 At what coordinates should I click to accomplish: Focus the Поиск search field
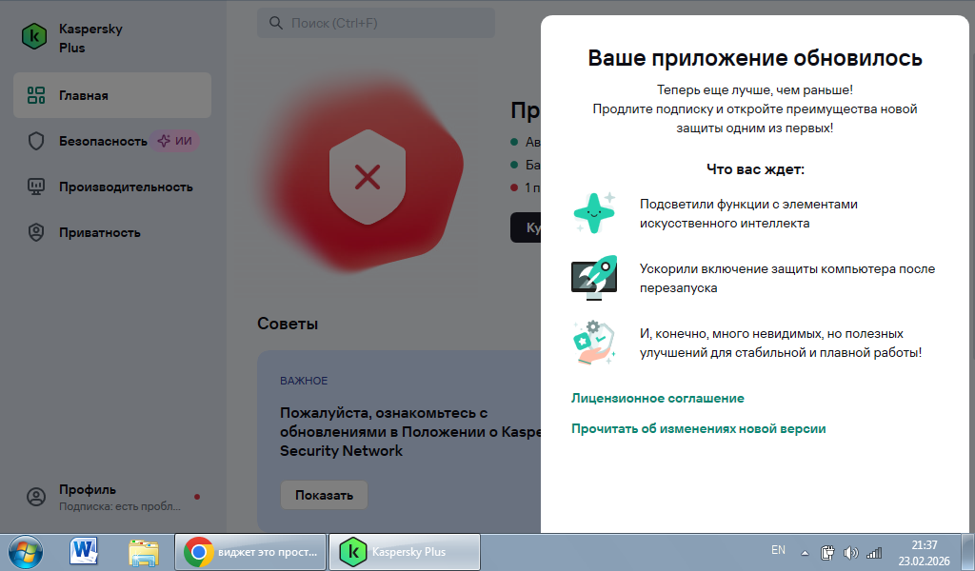pos(376,23)
